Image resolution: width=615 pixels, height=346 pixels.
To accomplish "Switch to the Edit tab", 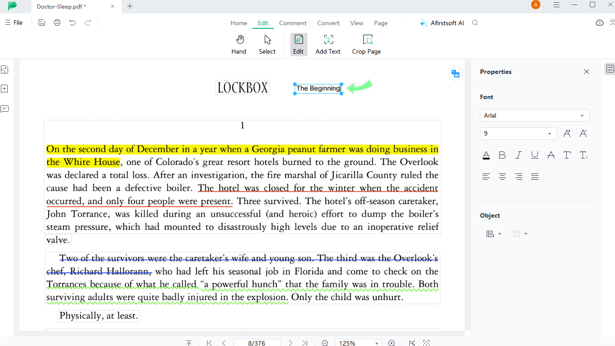I will (x=263, y=23).
